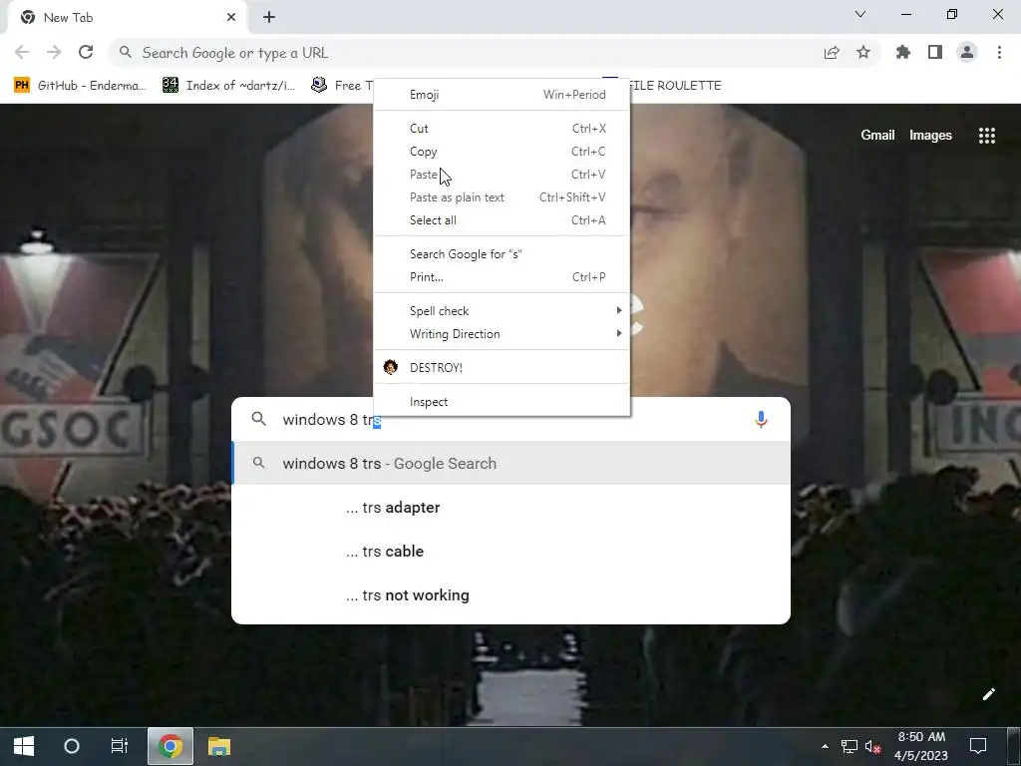Choose Select all in the context menu

point(502,220)
